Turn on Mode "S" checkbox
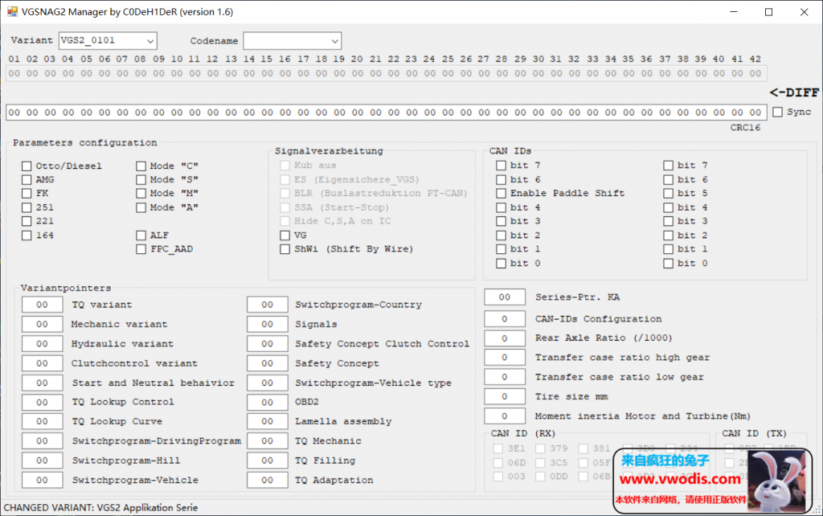The height and width of the screenshot is (516, 823). click(141, 180)
